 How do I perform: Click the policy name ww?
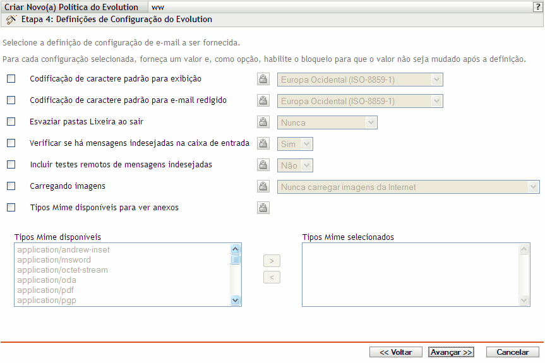[x=158, y=8]
